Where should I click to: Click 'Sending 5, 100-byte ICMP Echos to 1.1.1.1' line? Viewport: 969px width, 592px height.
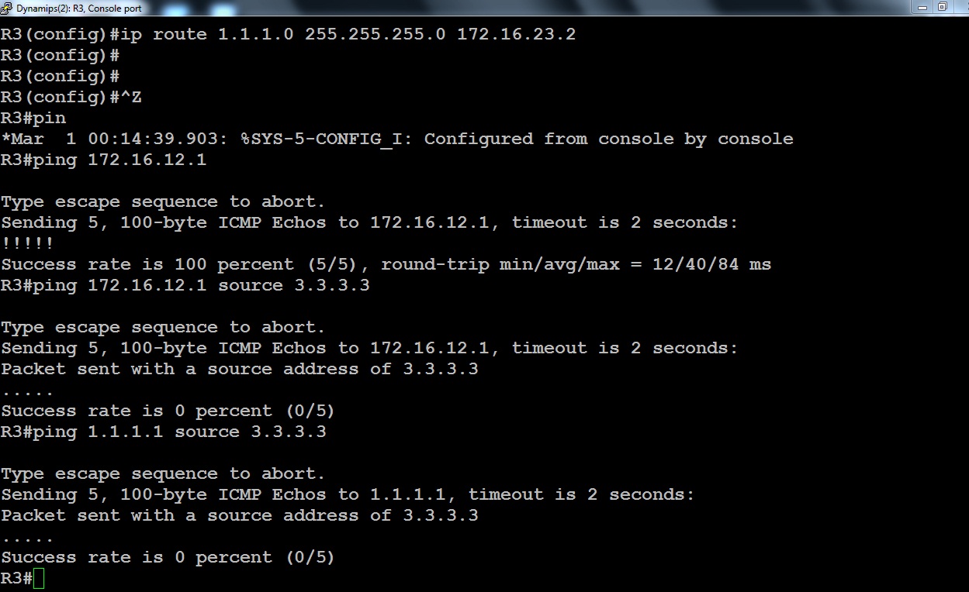(348, 495)
